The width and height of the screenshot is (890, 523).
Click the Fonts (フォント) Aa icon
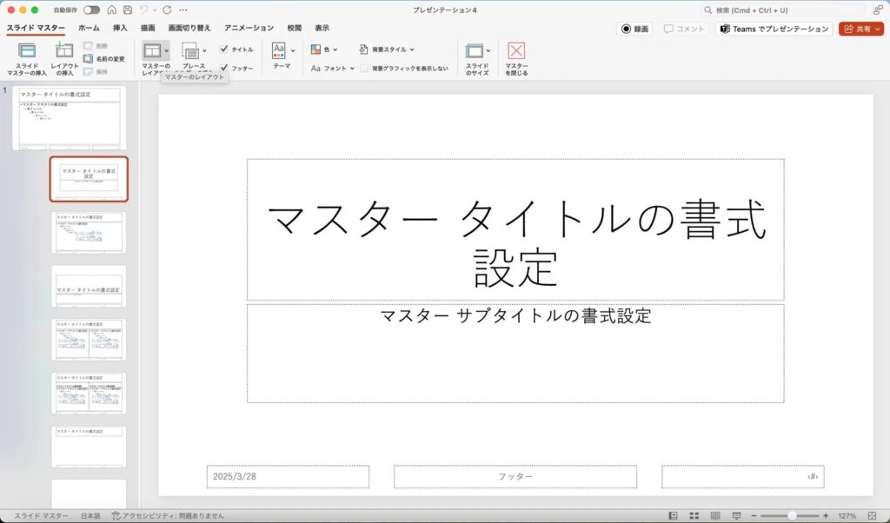315,68
